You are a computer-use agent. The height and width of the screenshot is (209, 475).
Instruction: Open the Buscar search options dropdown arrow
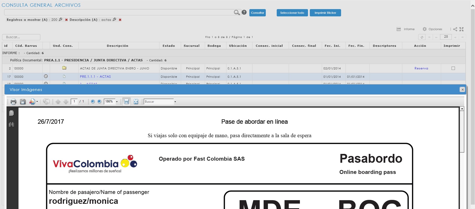tap(175, 102)
